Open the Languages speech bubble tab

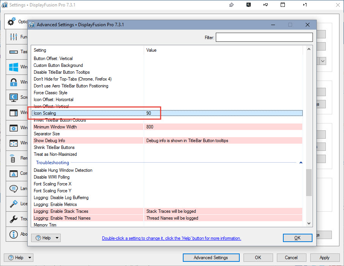coord(14,188)
